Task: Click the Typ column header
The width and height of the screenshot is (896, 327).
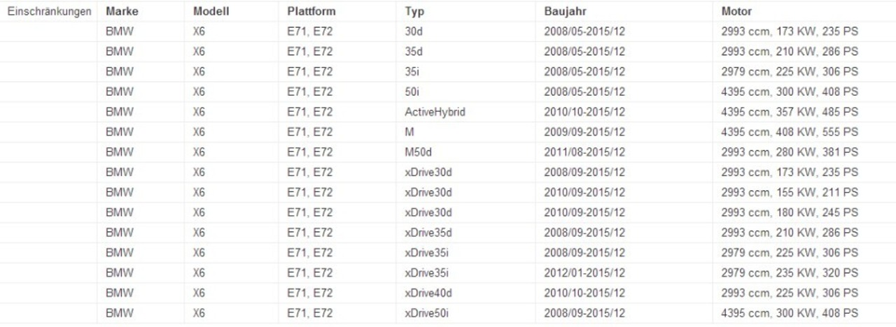Action: (x=414, y=12)
